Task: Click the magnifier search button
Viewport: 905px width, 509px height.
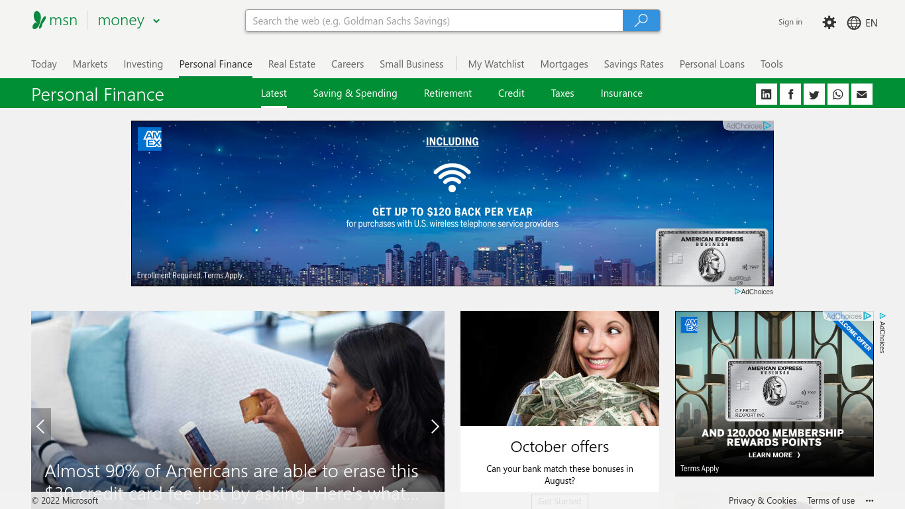Action: [x=641, y=21]
